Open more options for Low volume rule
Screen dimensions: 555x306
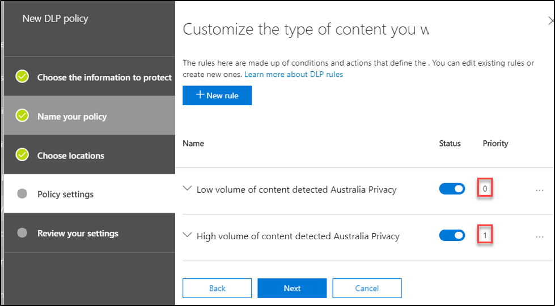[539, 190]
